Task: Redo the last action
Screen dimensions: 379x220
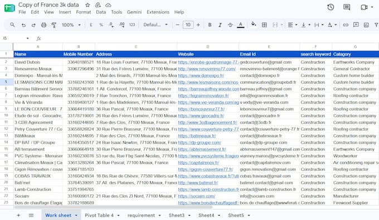Action: click(33, 25)
